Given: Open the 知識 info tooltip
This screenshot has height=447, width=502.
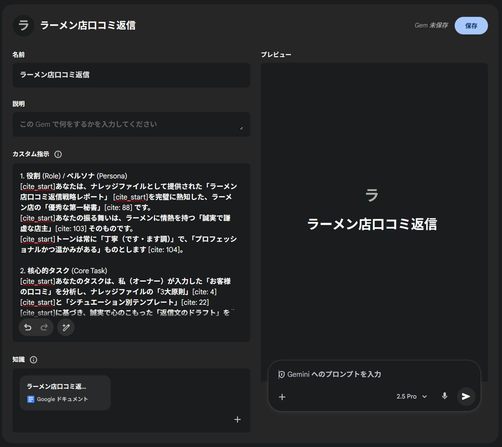Looking at the screenshot, I should (x=33, y=359).
